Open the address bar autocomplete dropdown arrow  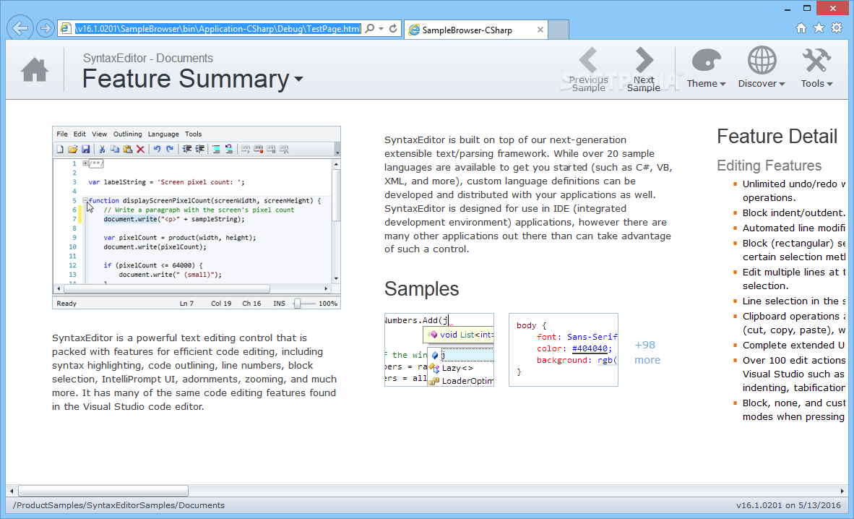pyautogui.click(x=381, y=28)
